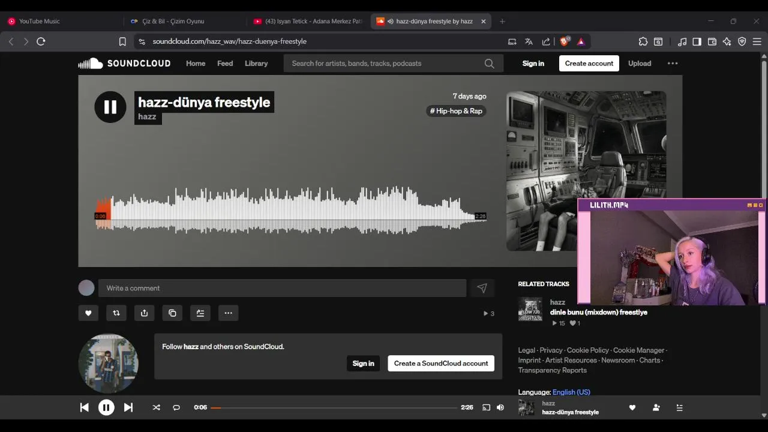Follow hazz with the bottom player follow icon

(x=656, y=407)
